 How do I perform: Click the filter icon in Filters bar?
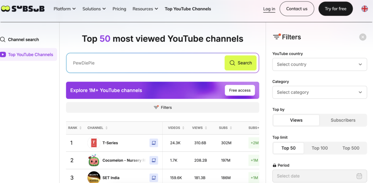tap(156, 107)
